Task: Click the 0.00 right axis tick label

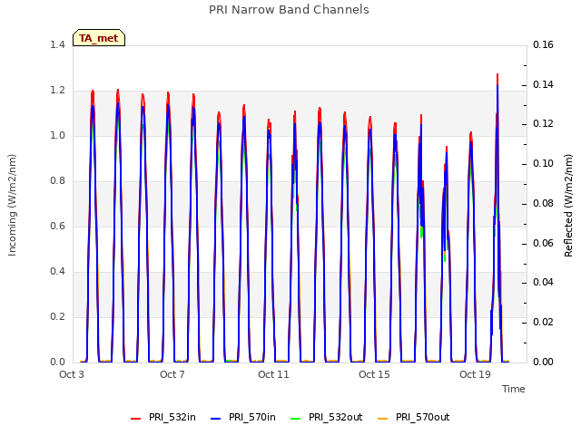Action: [543, 362]
